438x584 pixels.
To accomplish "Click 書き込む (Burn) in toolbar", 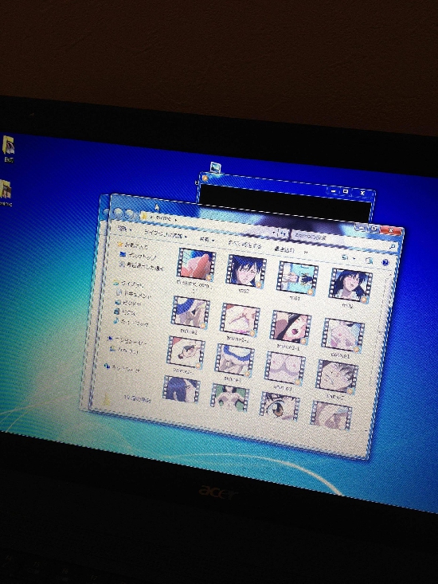I will (284, 249).
